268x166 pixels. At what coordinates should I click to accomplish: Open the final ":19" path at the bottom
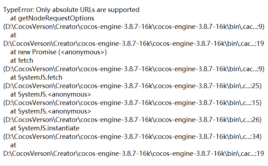133,154
